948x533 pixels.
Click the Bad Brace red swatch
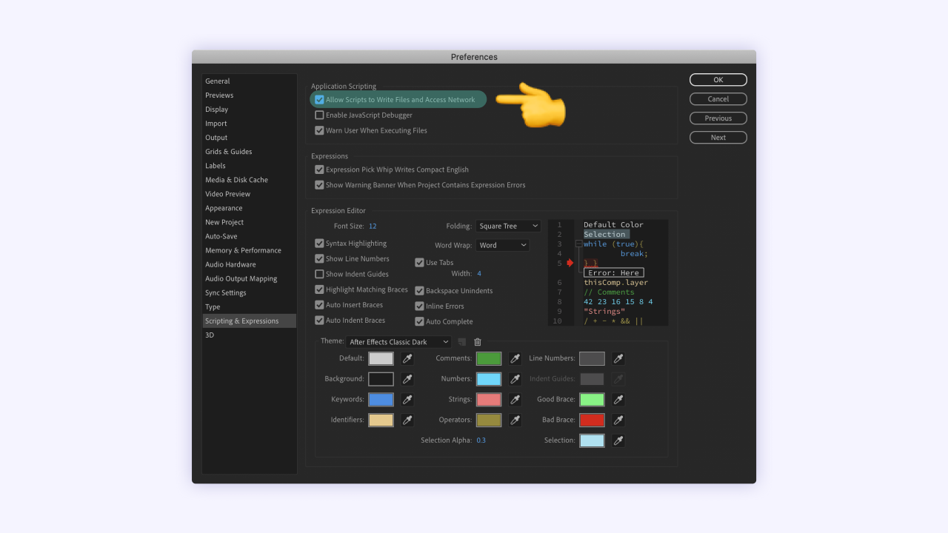(592, 420)
